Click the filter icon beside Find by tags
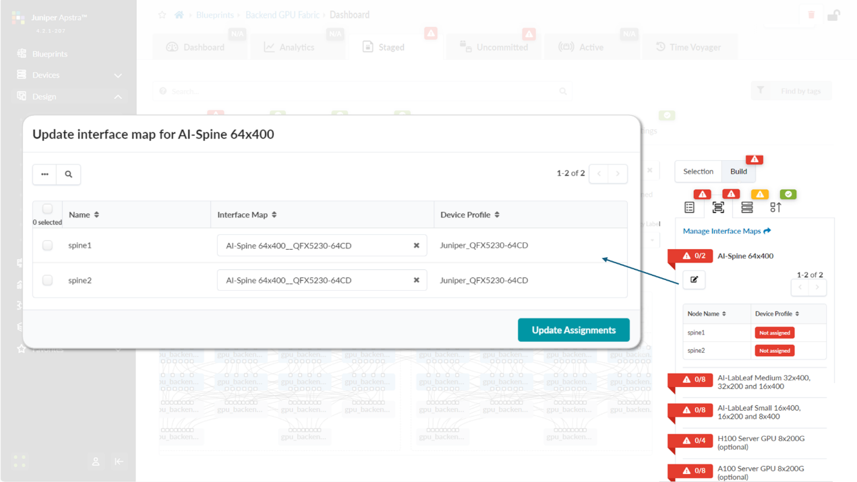The image size is (857, 482). tap(761, 90)
